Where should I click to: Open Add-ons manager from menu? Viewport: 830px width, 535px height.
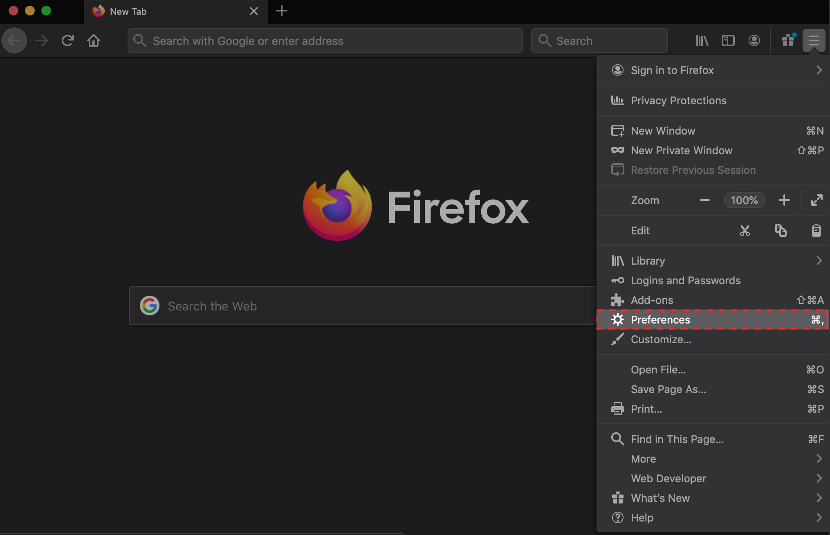pos(713,300)
